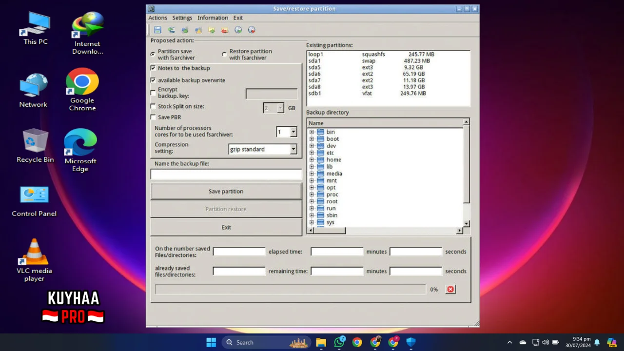Open the Exit menu in the menu bar
Image resolution: width=624 pixels, height=351 pixels.
click(238, 18)
